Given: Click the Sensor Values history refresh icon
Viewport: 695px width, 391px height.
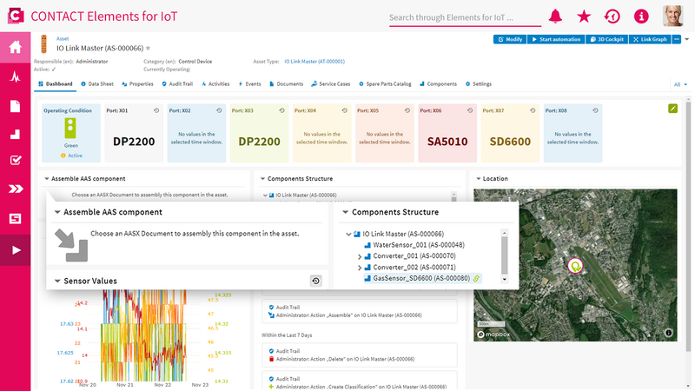Looking at the screenshot, I should 315,281.
